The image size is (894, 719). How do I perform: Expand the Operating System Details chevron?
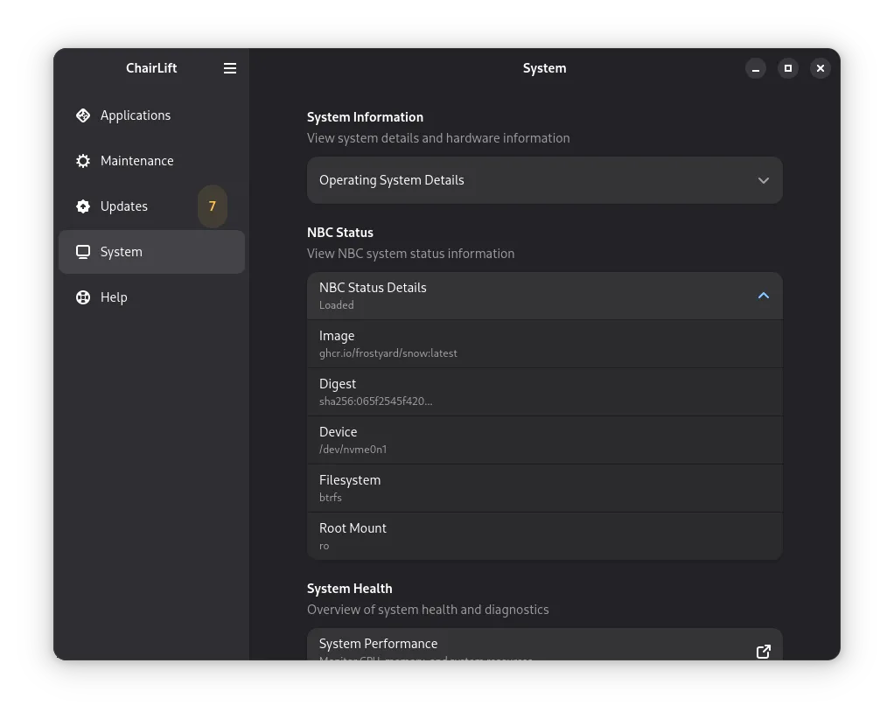[x=764, y=180]
